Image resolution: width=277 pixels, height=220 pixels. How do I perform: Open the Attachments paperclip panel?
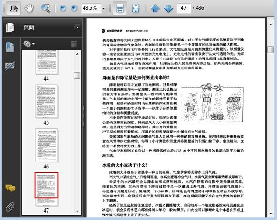[x=9, y=207]
